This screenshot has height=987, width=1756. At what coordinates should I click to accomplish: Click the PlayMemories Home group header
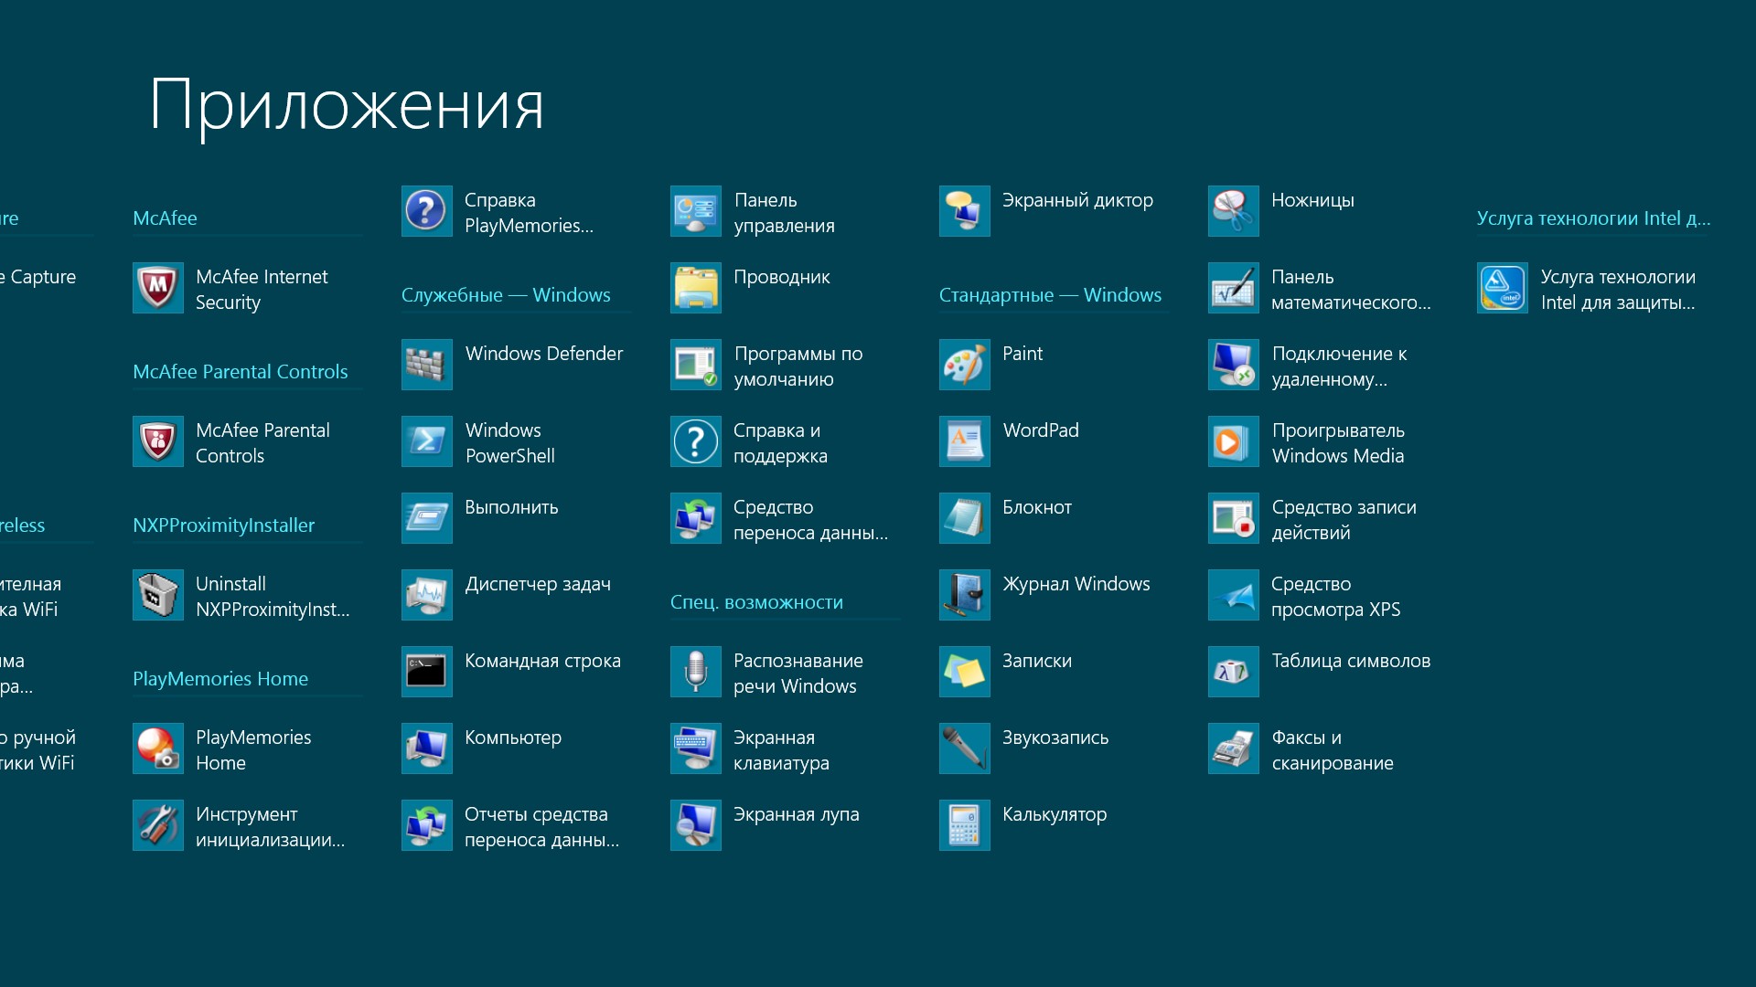point(219,679)
